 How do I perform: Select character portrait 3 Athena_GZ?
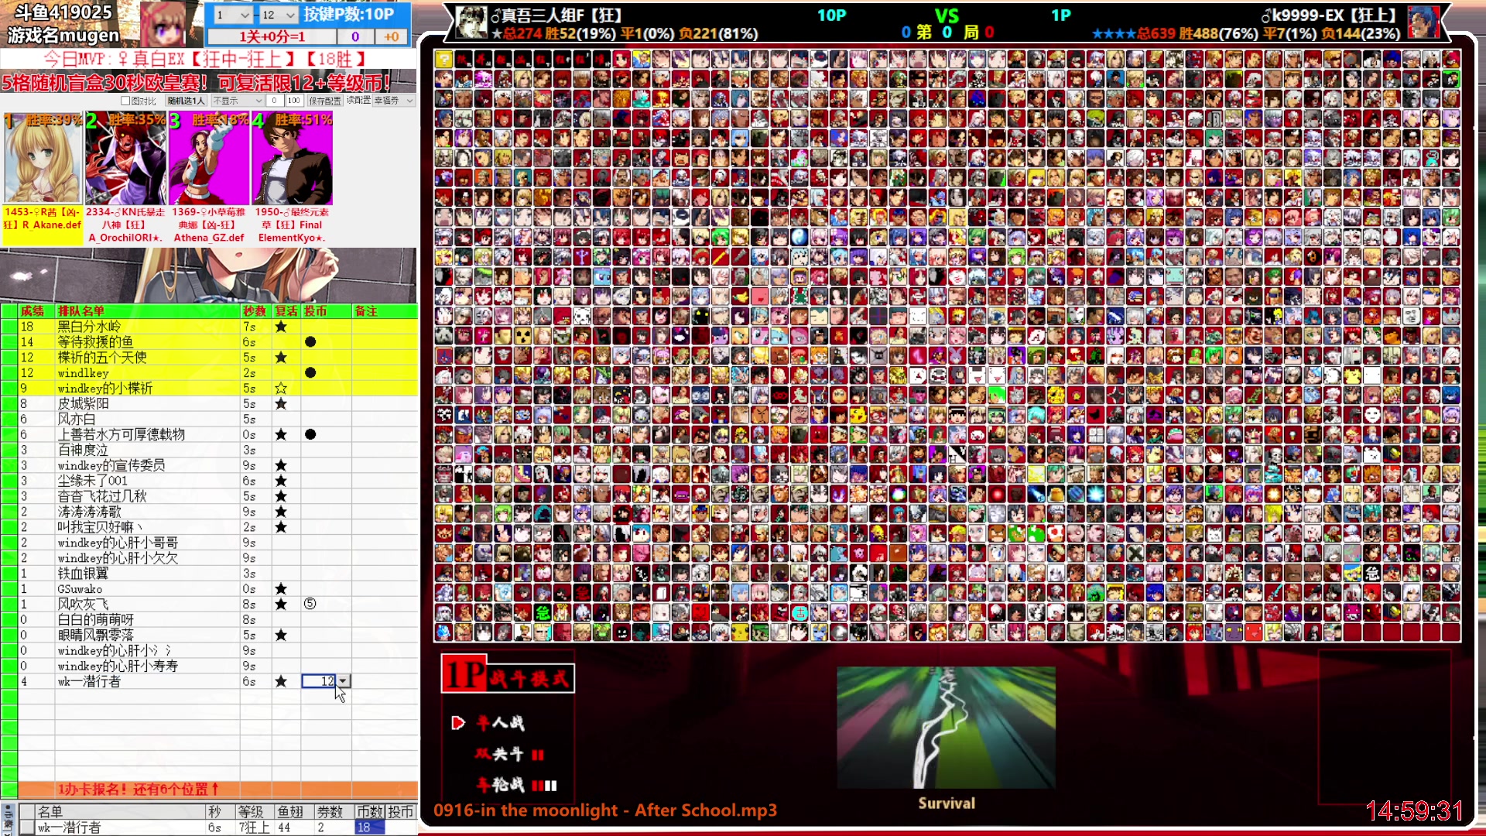209,159
